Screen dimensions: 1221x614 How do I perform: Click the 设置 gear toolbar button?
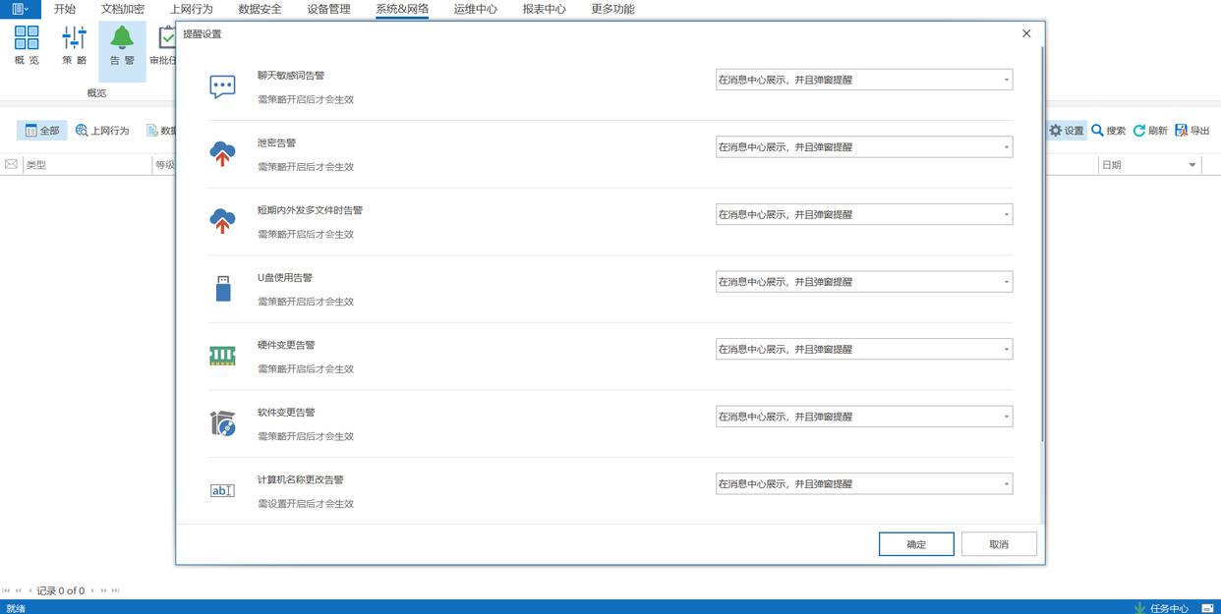1066,131
